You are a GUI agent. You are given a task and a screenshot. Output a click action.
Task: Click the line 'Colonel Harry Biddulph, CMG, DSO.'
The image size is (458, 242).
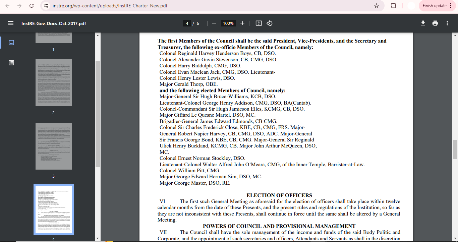pyautogui.click(x=200, y=66)
